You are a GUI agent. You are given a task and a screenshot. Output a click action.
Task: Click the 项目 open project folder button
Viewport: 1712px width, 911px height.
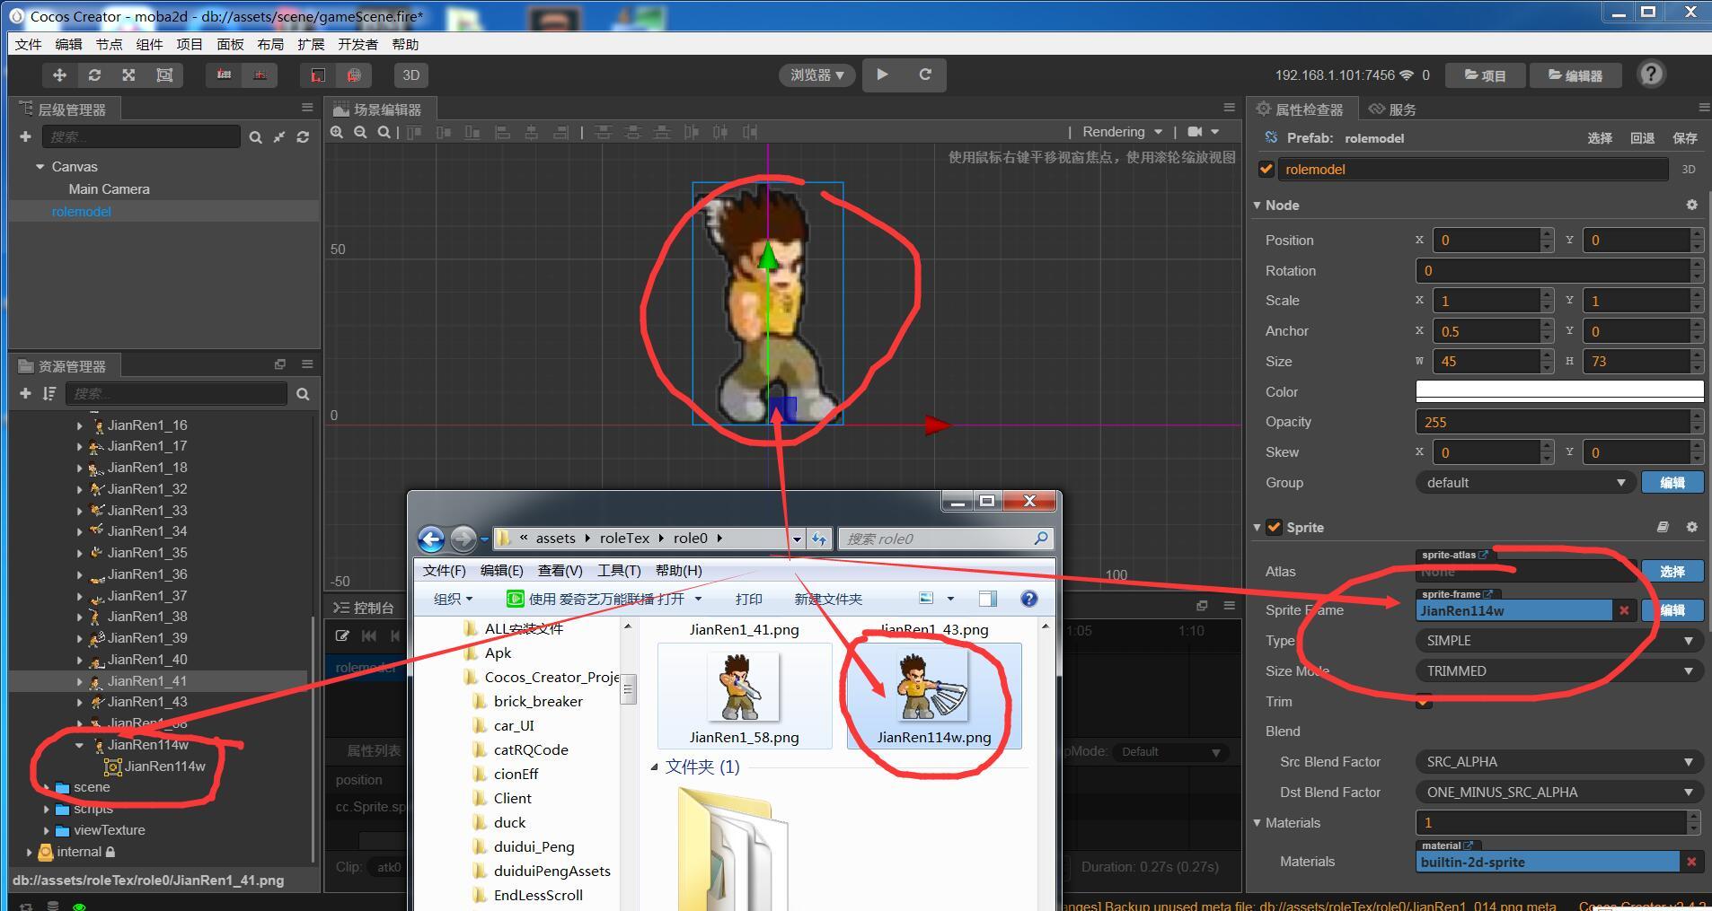[x=1486, y=75]
